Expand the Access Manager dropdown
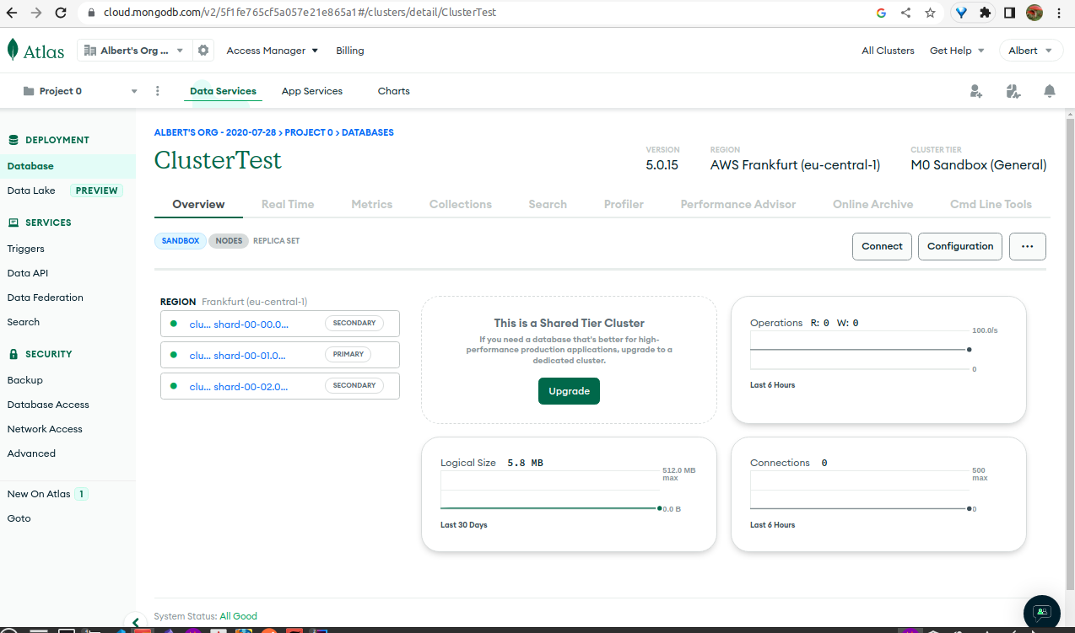 (273, 51)
